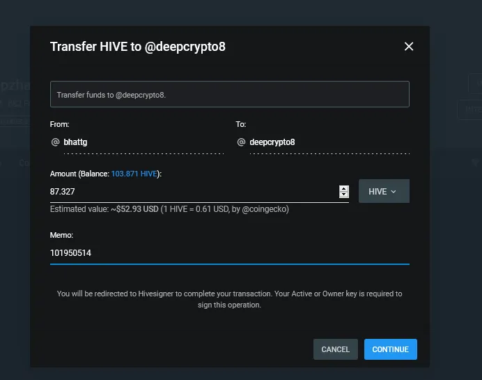The width and height of the screenshot is (482, 380).
Task: Decrease amount with stepper down arrow
Action: coord(343,195)
